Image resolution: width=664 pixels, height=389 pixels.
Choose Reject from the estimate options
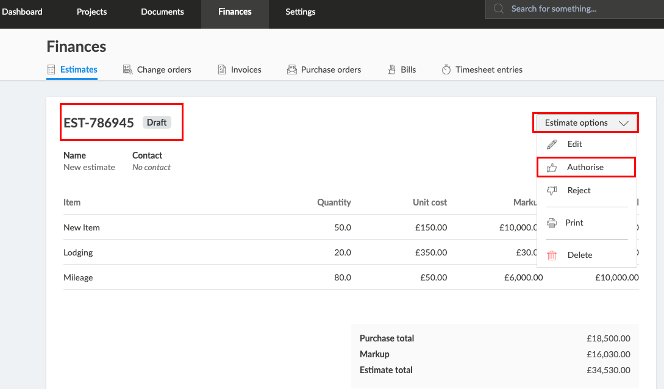587,190
